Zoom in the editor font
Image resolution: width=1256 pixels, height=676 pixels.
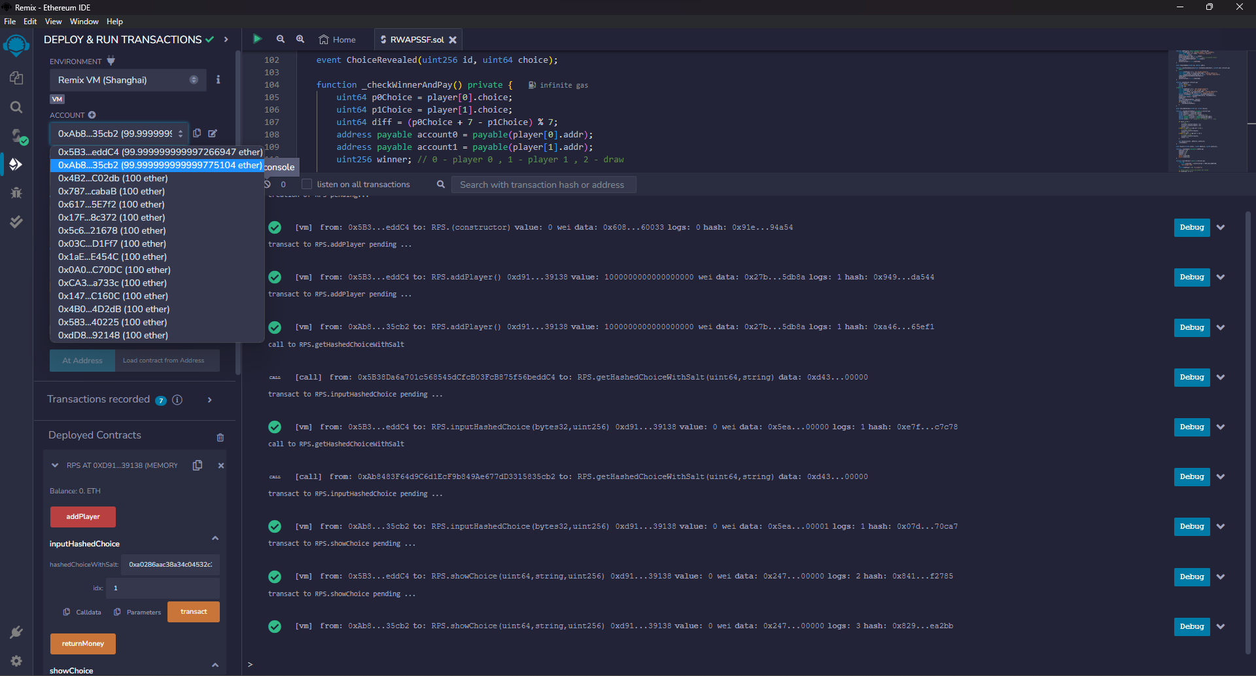click(300, 39)
